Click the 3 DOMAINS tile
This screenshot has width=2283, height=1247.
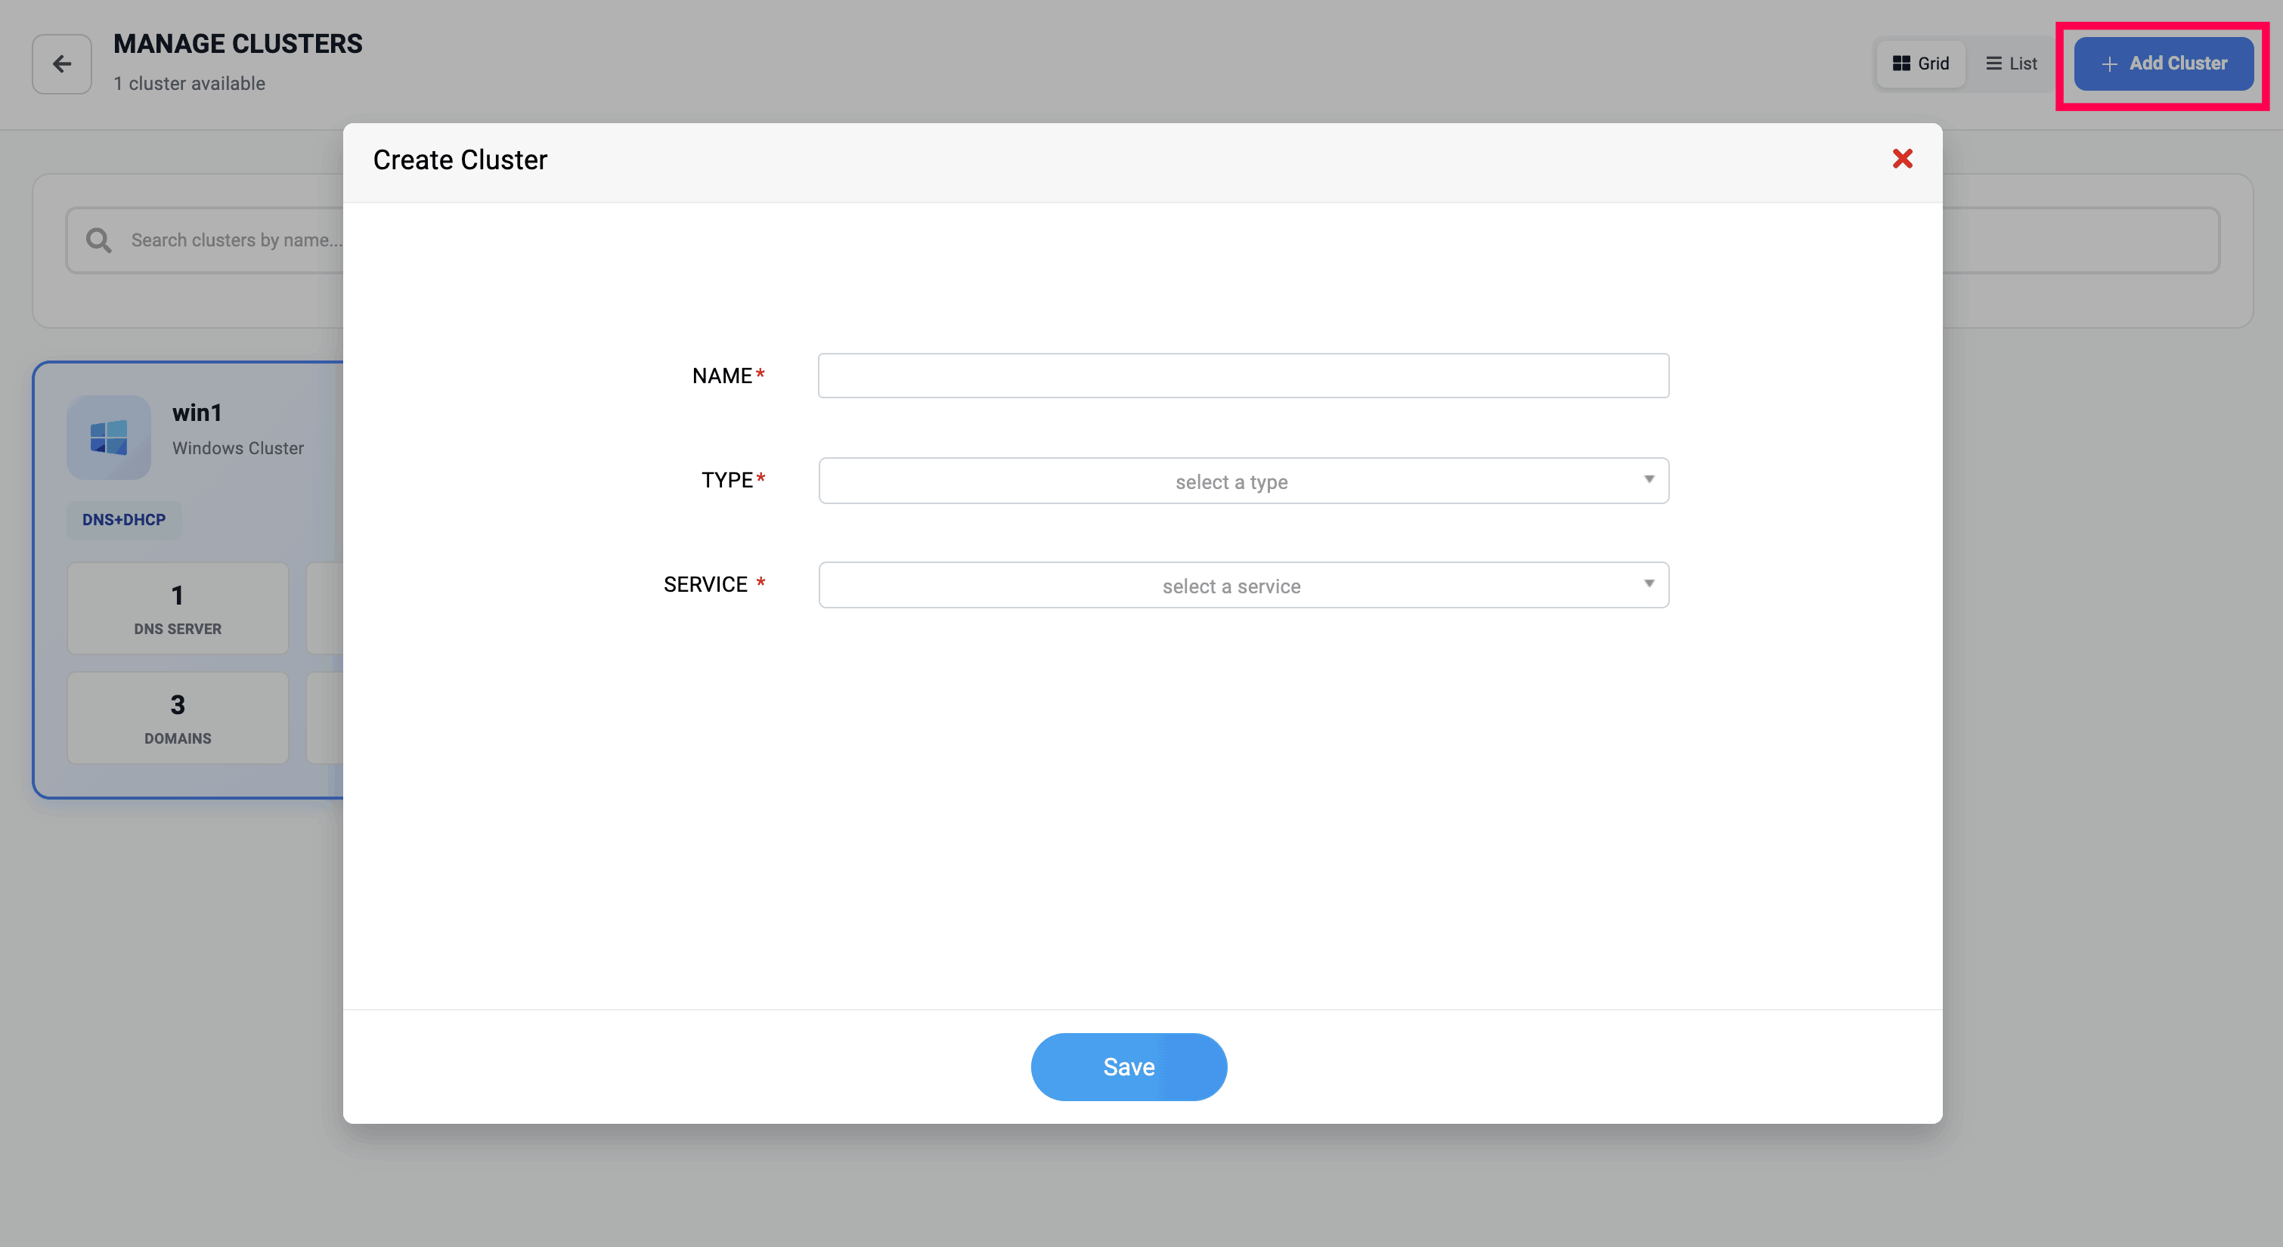(177, 719)
